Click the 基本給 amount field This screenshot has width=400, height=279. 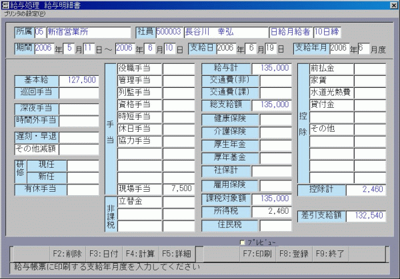point(79,80)
